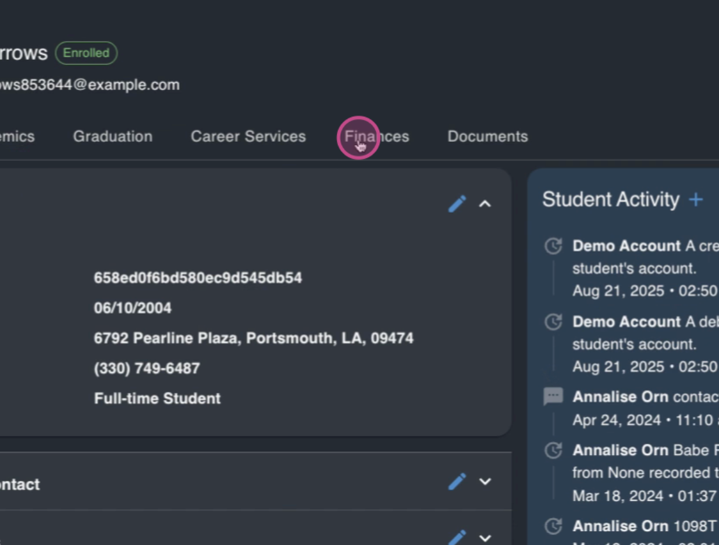Image resolution: width=719 pixels, height=545 pixels.
Task: Click the Student Activity heading
Action: 611,200
